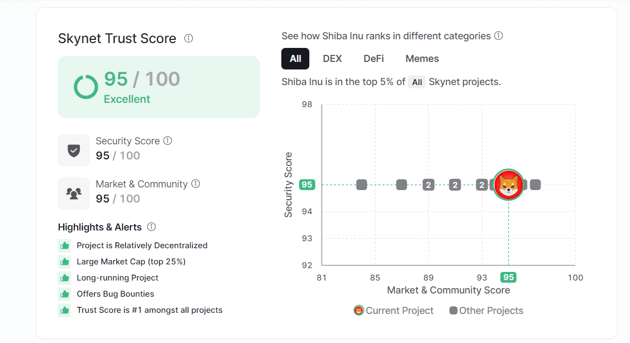
Task: Click the 'All' pill in the top 5% sentence
Action: point(417,82)
